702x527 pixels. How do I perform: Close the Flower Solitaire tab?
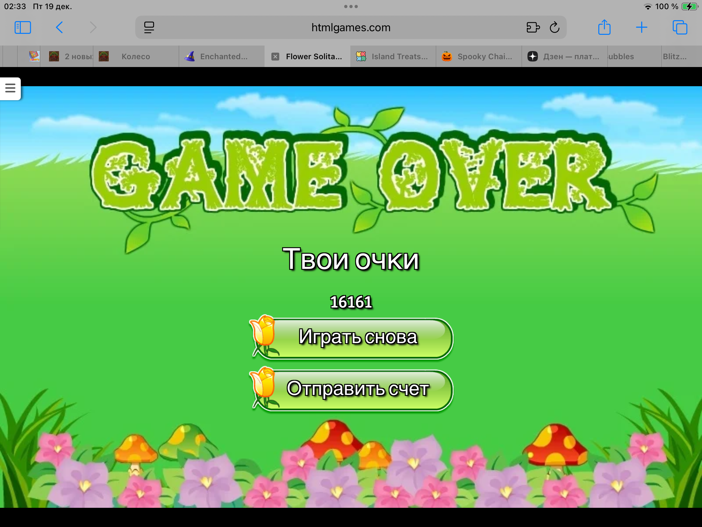click(x=275, y=57)
